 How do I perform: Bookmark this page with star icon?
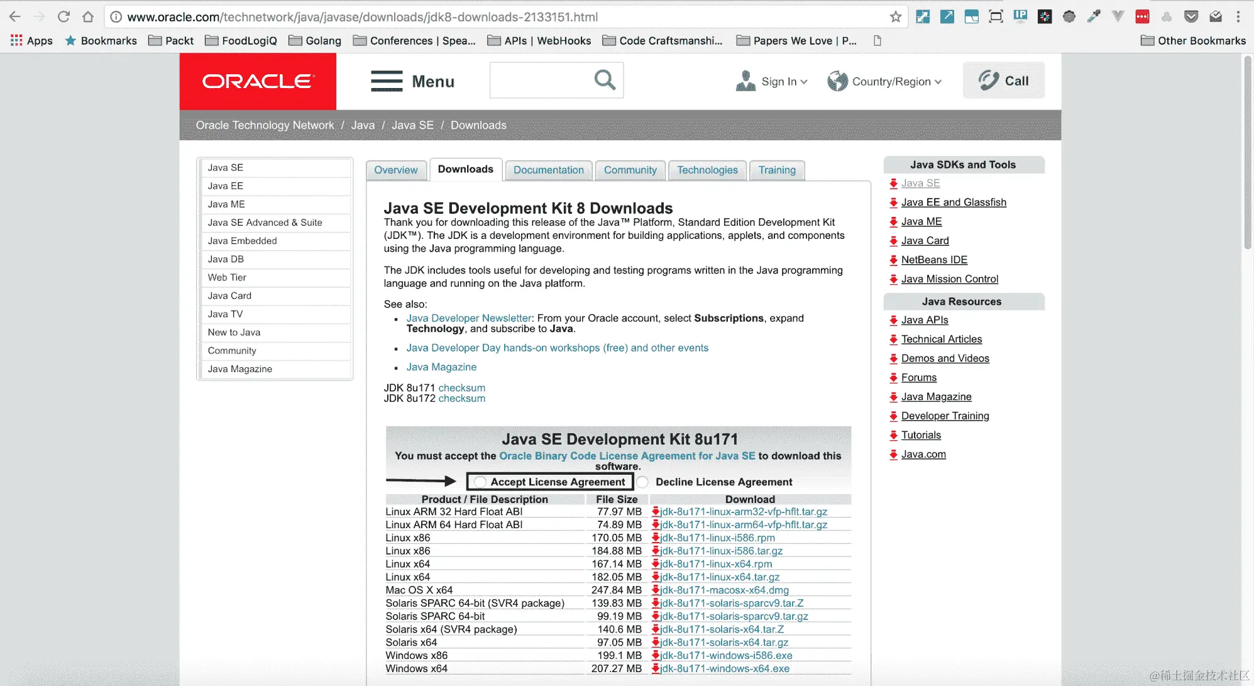[x=896, y=17]
